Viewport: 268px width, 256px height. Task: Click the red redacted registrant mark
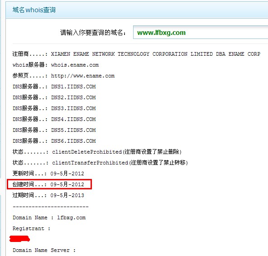tap(19, 239)
